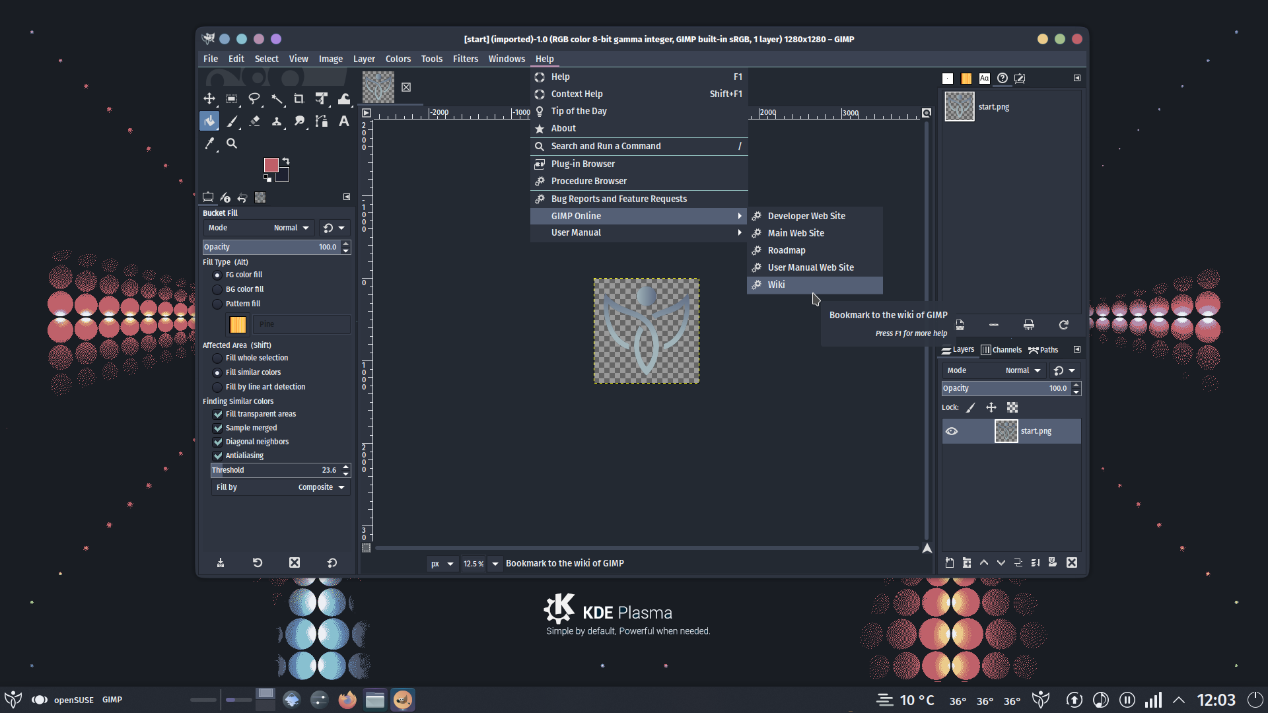
Task: Toggle Fill transparent areas checkbox
Action: (217, 414)
